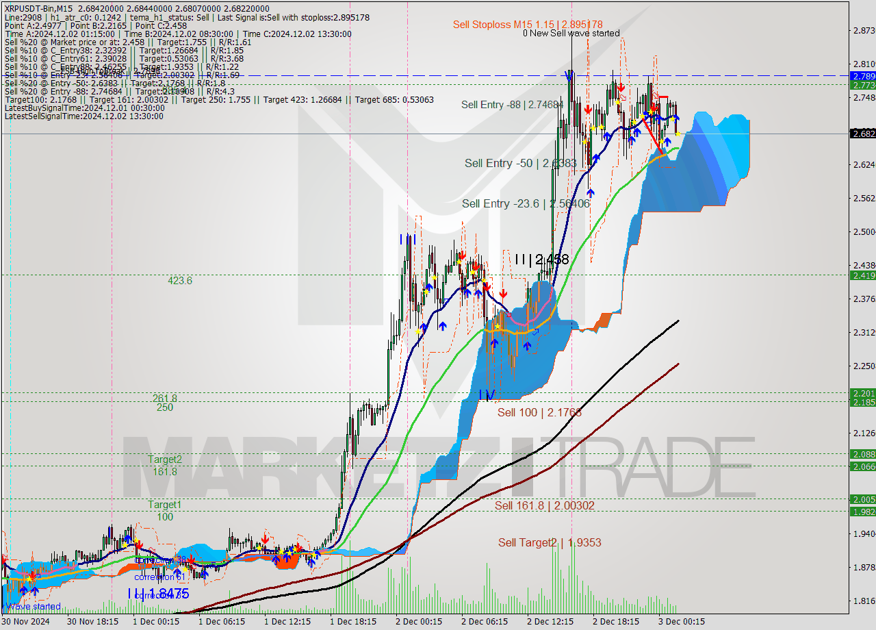Click the green 2.201 price tag
The width and height of the screenshot is (876, 630).
[x=862, y=393]
